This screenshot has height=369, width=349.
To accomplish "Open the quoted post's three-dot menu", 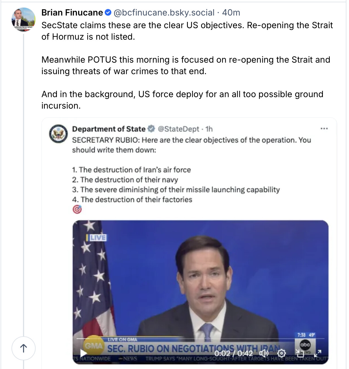I will coord(324,129).
